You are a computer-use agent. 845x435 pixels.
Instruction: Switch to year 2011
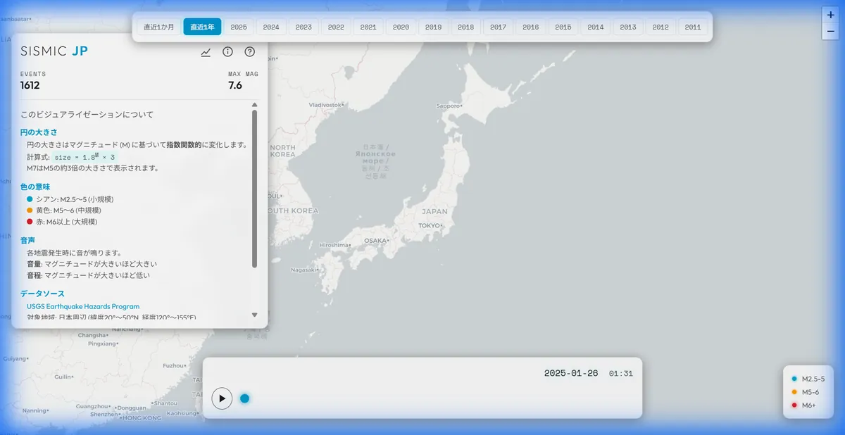click(692, 27)
